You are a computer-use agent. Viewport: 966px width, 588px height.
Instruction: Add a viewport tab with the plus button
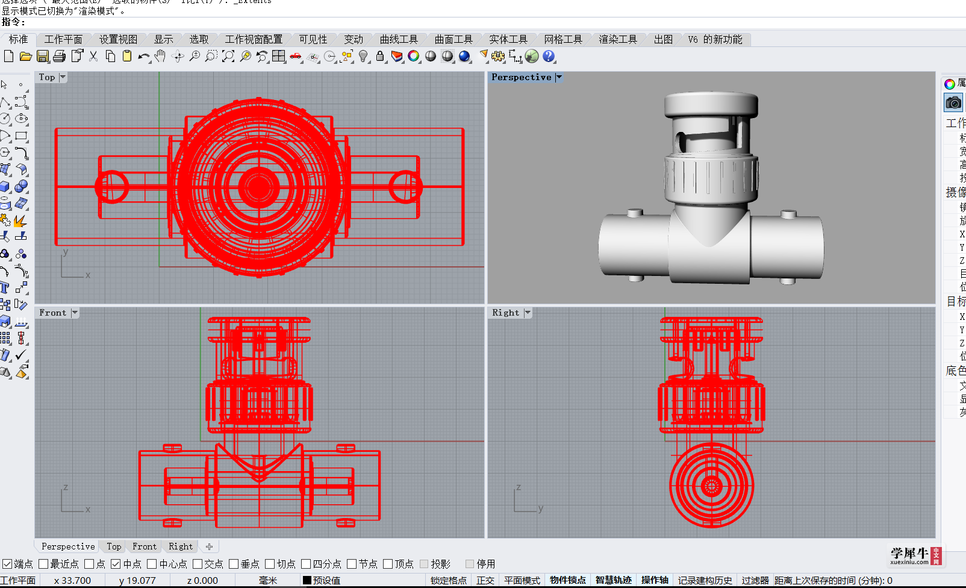(x=209, y=546)
